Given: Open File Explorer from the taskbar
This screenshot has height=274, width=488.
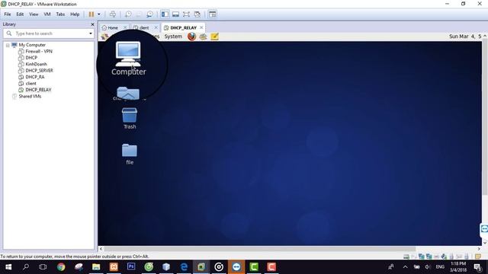Looking at the screenshot, I should click(96, 267).
